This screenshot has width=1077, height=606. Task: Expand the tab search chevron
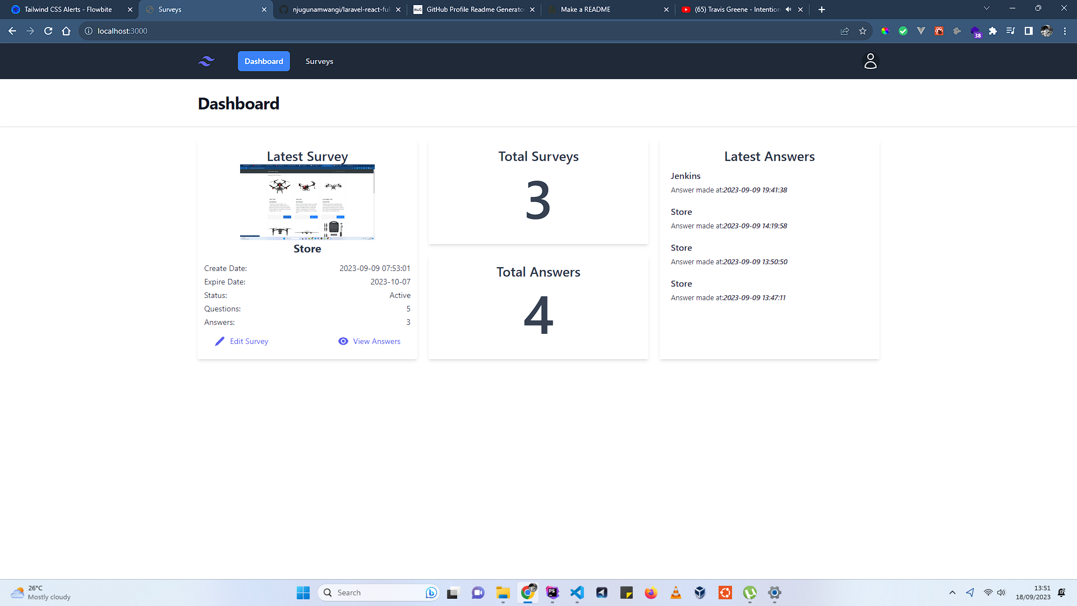(986, 8)
